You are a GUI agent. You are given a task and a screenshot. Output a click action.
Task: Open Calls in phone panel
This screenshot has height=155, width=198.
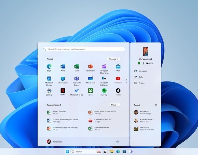(x=138, y=77)
